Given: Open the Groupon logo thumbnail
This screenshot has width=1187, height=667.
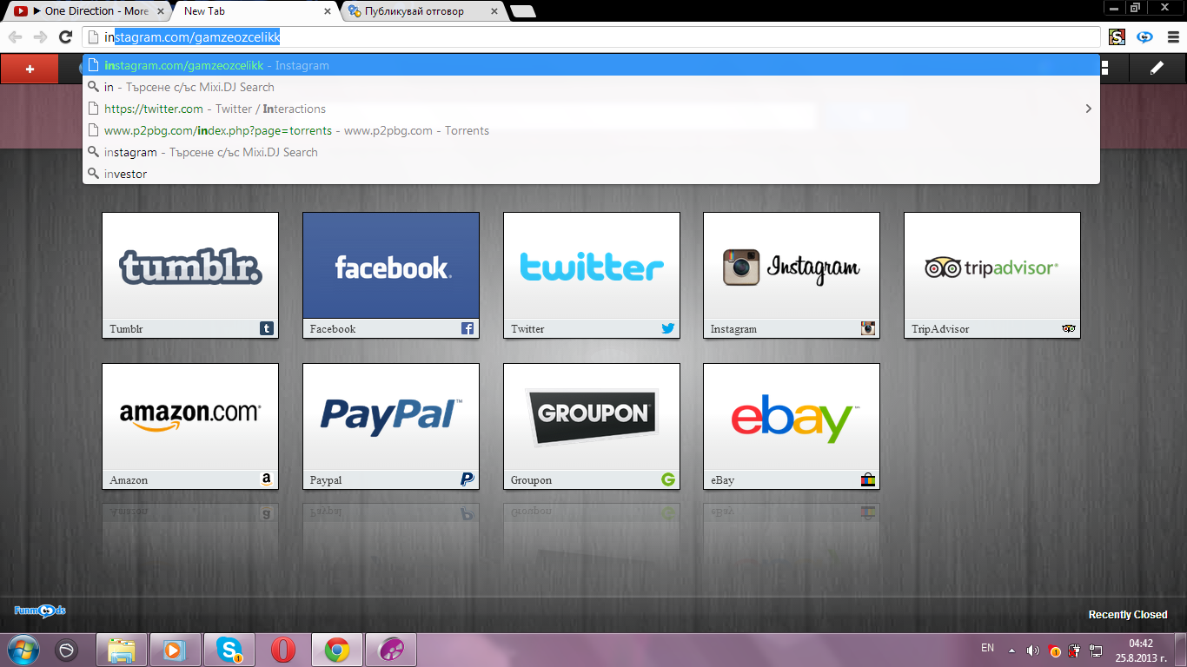Looking at the screenshot, I should pyautogui.click(x=592, y=417).
